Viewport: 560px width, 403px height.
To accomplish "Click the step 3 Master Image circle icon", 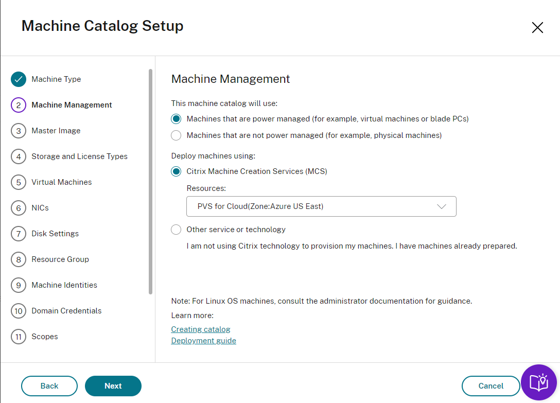I will [19, 131].
